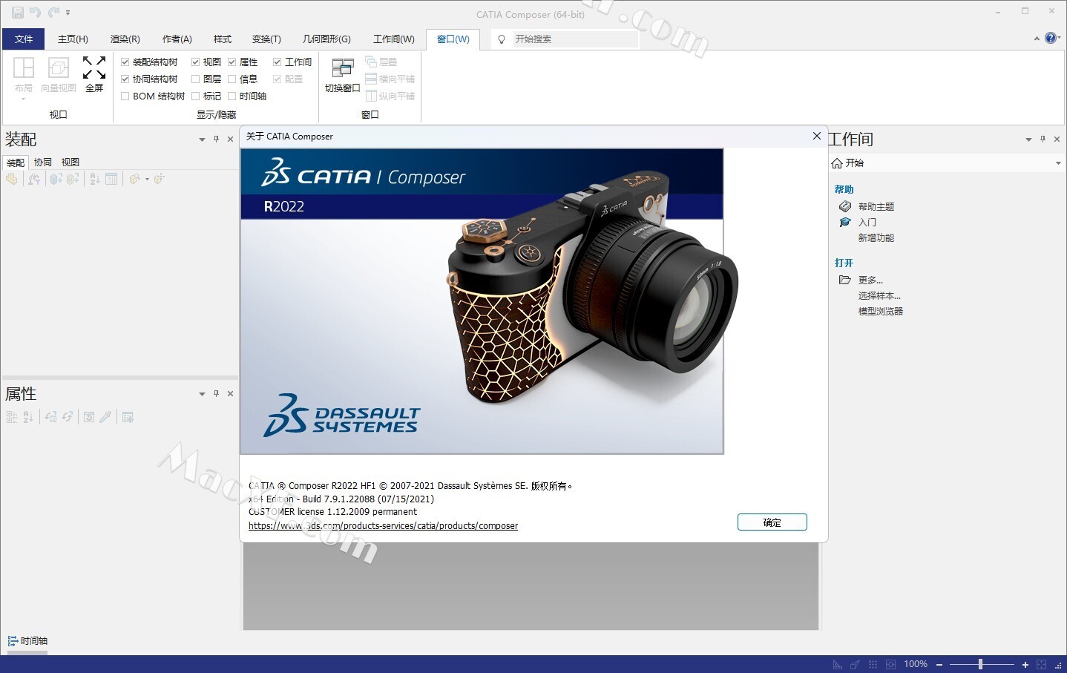Open the quick access toolbar customize dropdown
The image size is (1067, 673).
68,13
